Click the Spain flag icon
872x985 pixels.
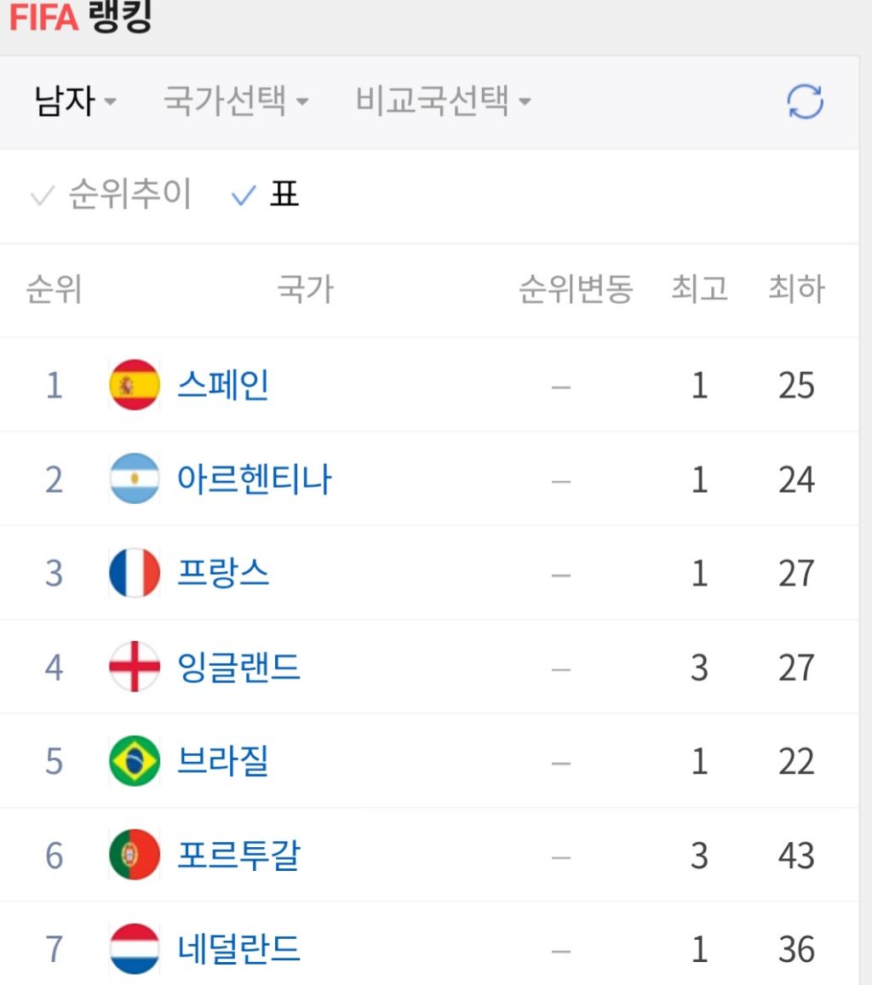point(134,384)
